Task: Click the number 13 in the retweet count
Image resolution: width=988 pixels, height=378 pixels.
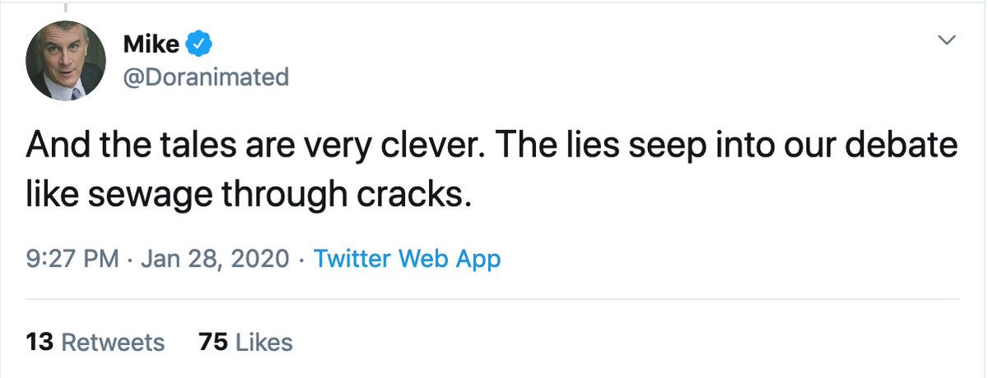Action: point(40,342)
